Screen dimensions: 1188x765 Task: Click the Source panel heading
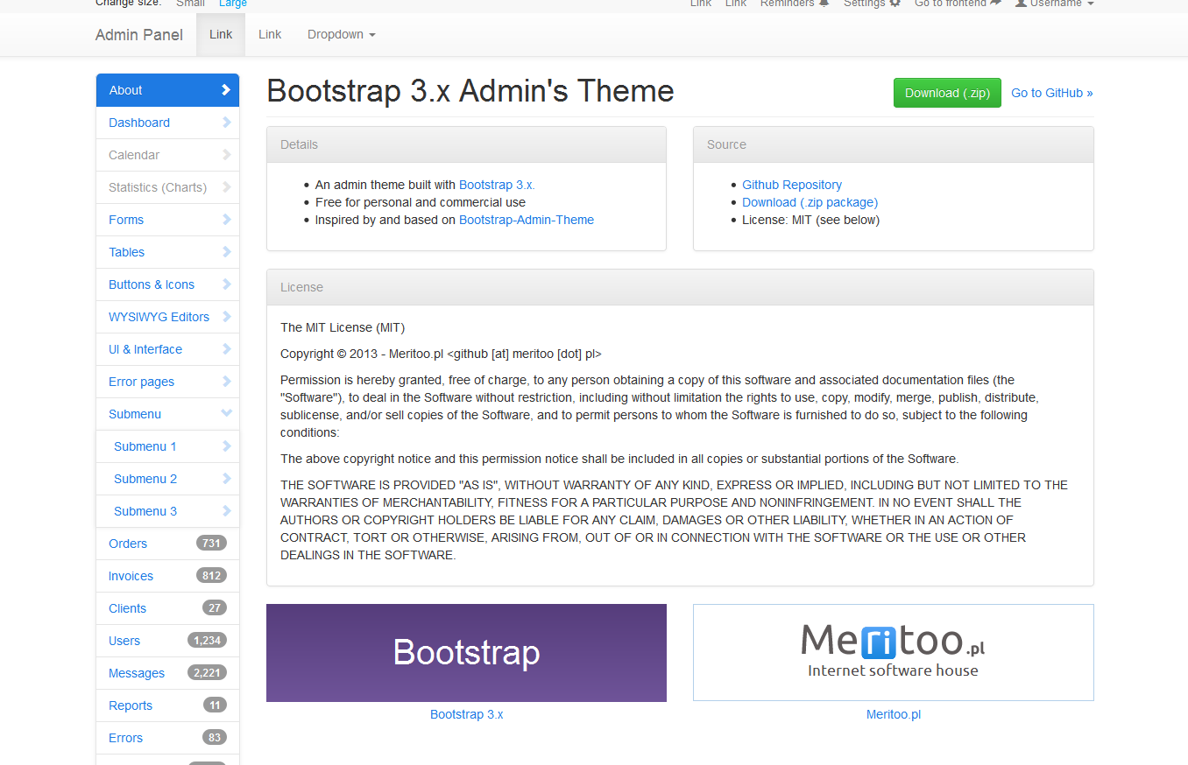tap(894, 144)
